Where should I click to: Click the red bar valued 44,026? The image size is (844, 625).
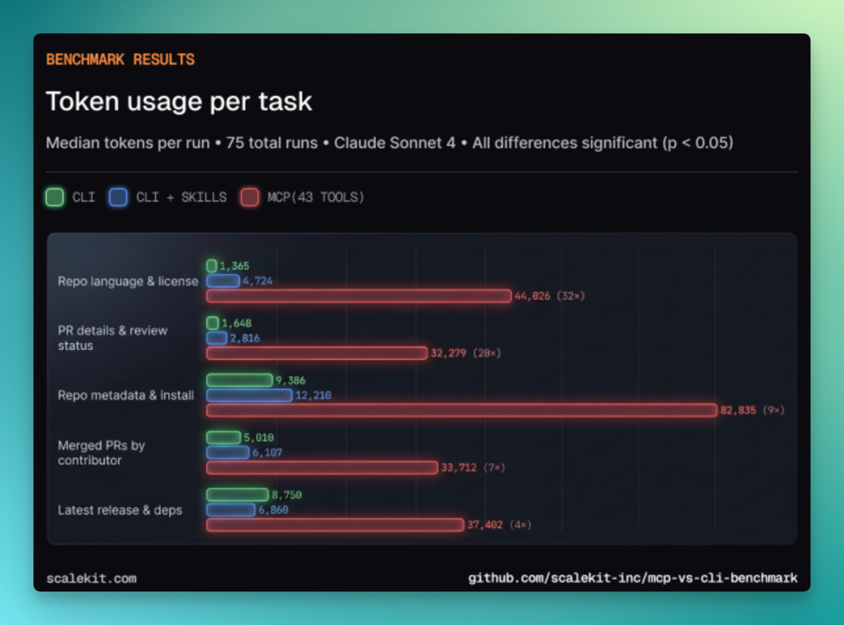(x=359, y=296)
